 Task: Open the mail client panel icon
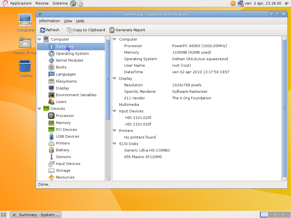coord(80,3)
